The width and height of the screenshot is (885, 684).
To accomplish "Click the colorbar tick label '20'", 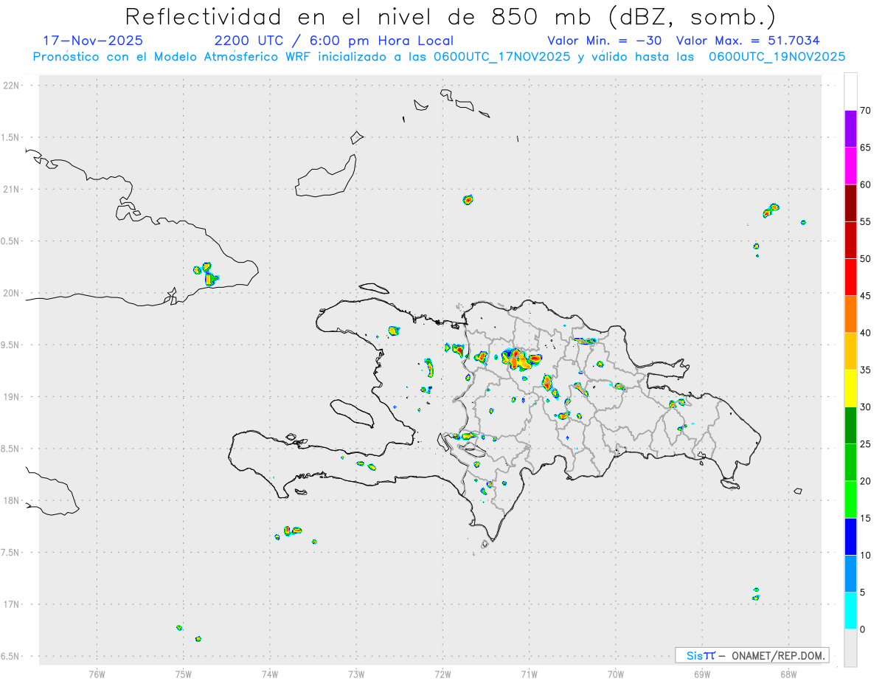I will (865, 481).
